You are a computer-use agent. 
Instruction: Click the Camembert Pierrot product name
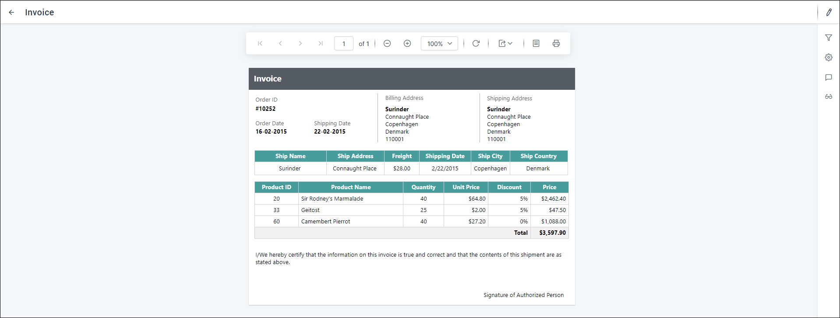pyautogui.click(x=325, y=221)
